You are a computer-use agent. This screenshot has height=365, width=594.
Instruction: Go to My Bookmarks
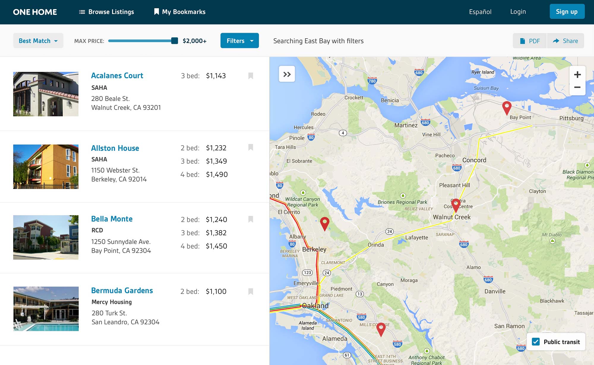click(180, 12)
